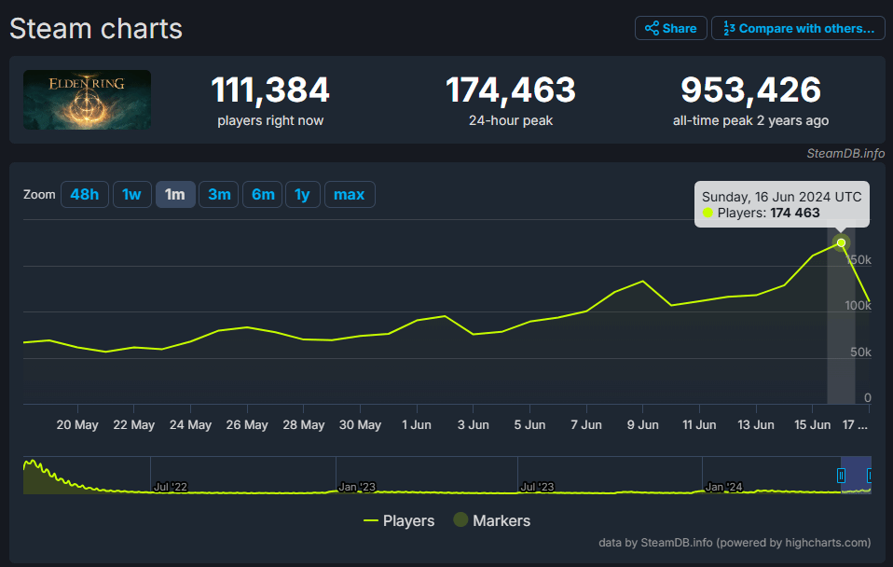Viewport: 893px width, 567px height.
Task: Choose the 6m zoom option
Action: pyautogui.click(x=263, y=194)
